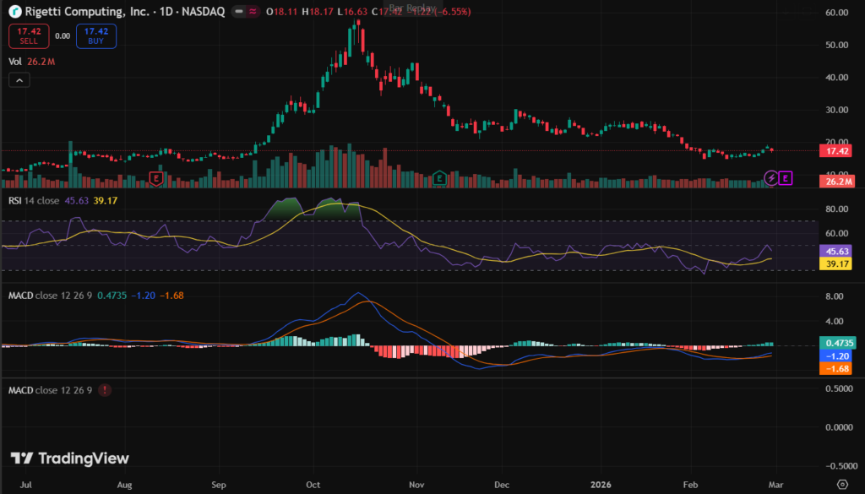Click the red error warning icon beside bottom MACD
Image resolution: width=865 pixels, height=494 pixels.
pos(104,390)
